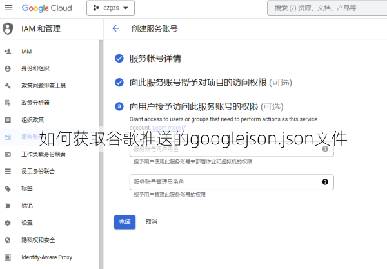Click the numbered step 3 circle icon

coord(119,106)
